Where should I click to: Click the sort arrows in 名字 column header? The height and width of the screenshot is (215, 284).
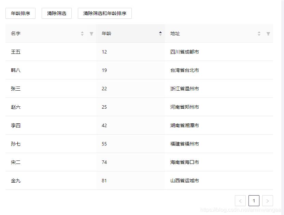point(82,34)
